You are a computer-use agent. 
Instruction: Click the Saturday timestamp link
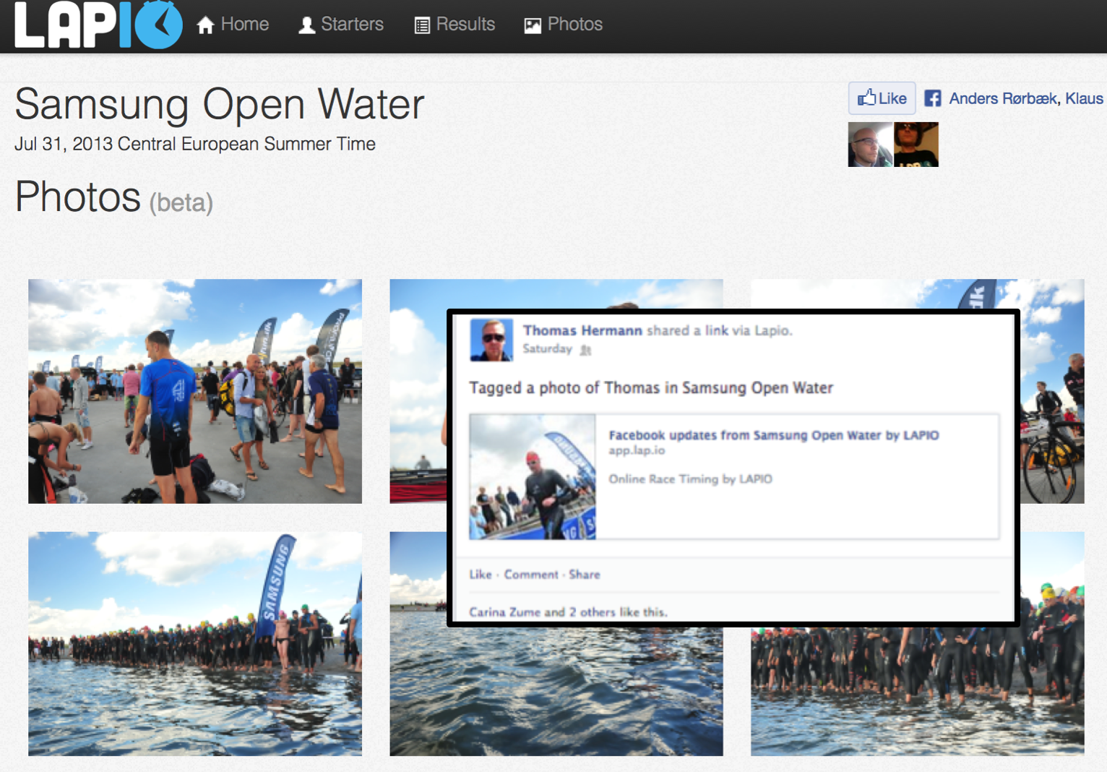coord(547,349)
